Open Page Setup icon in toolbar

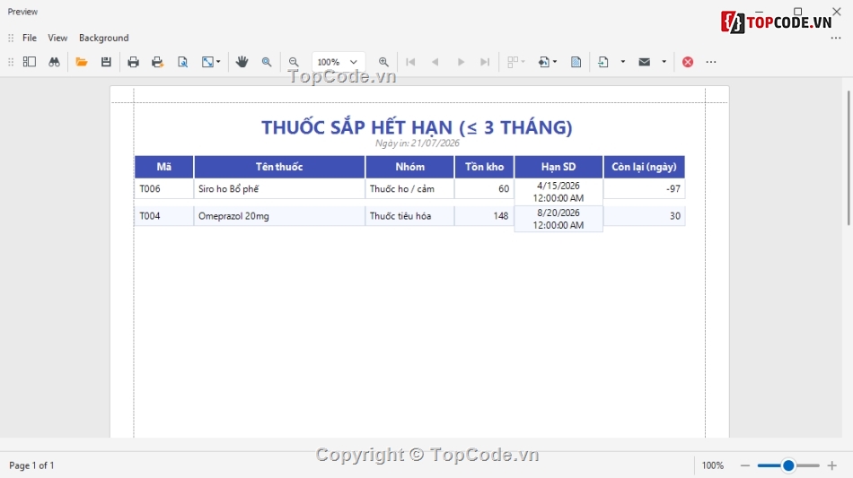(x=183, y=62)
